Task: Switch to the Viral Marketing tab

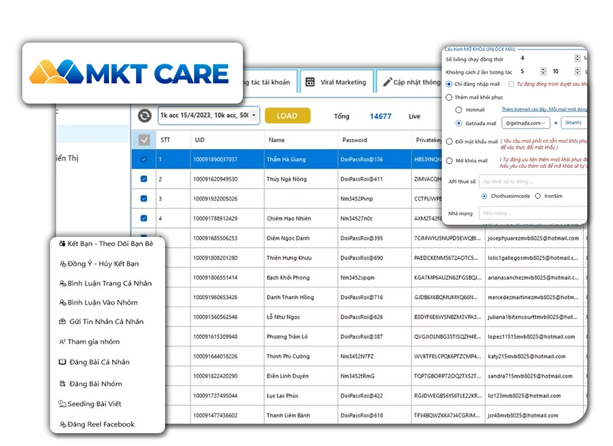Action: pyautogui.click(x=336, y=82)
